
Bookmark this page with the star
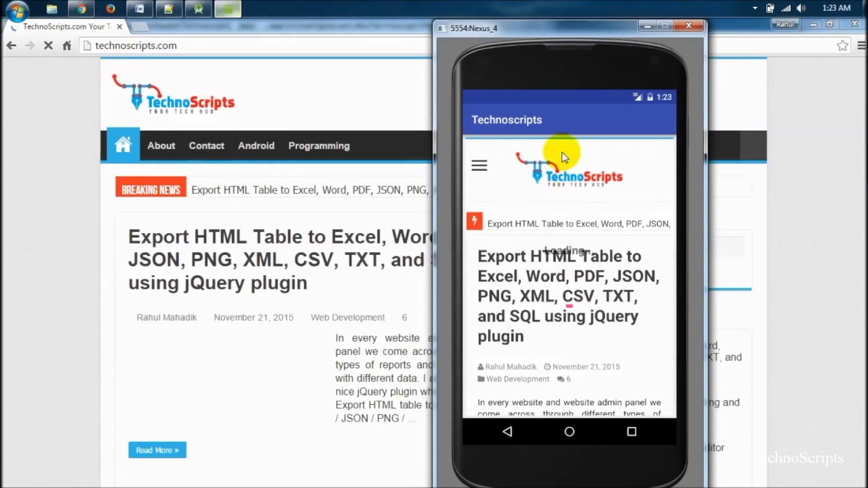[x=842, y=45]
